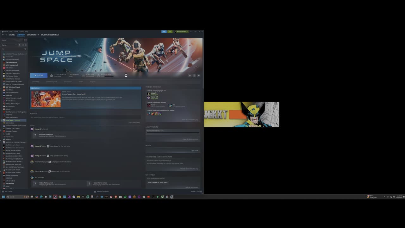Click View Latest News button
Viewport: 405px width, 228px height.
(x=134, y=122)
